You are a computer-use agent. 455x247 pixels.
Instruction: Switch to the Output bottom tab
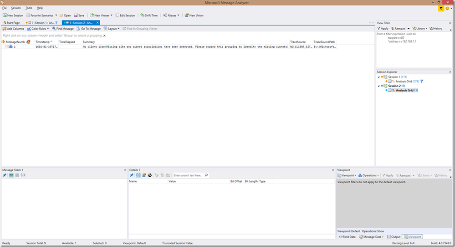(x=394, y=237)
